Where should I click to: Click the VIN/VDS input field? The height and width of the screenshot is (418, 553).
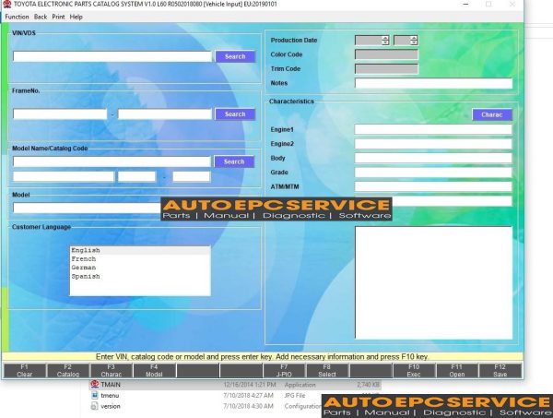(x=112, y=56)
